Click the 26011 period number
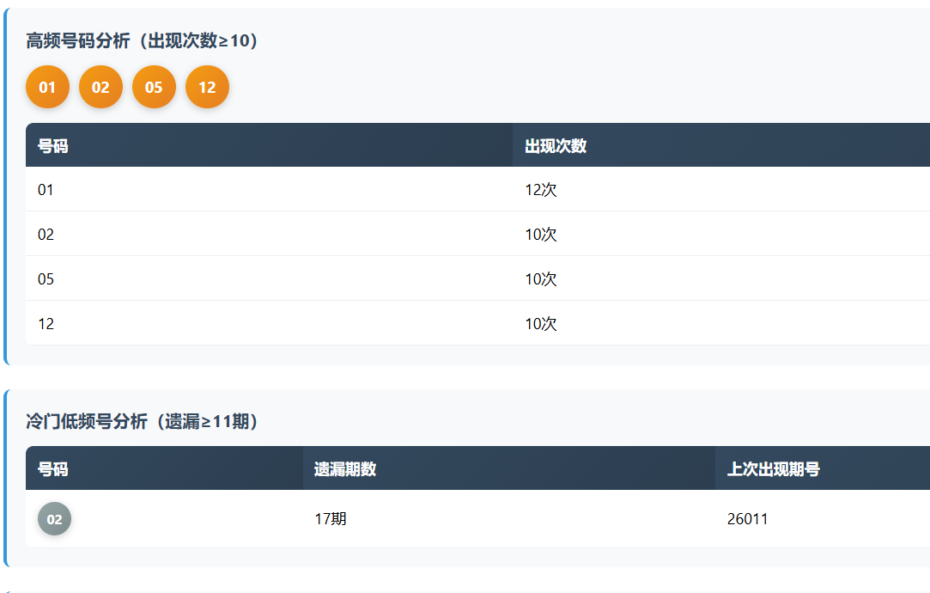Image resolution: width=930 pixels, height=593 pixels. click(747, 519)
